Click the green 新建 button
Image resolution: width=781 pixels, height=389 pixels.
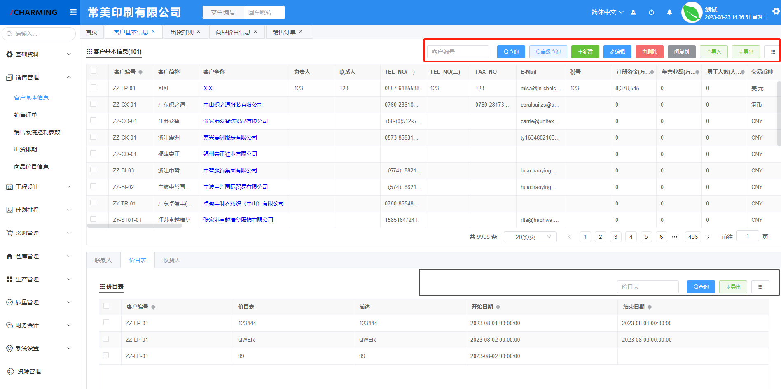[585, 52]
